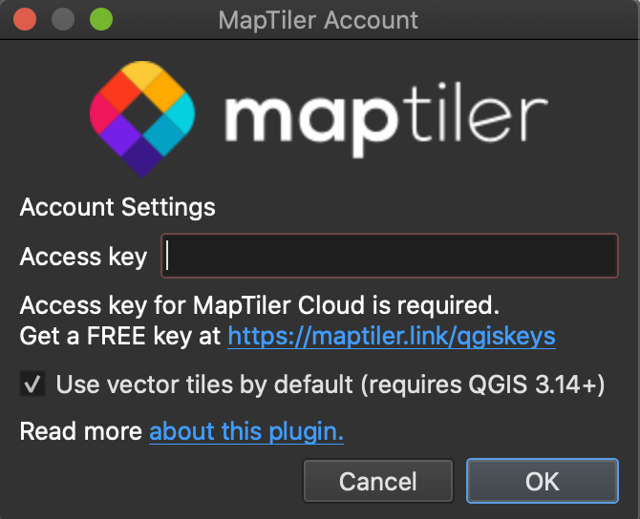Click the MapTiler colorful diamond logo icon

[x=142, y=119]
